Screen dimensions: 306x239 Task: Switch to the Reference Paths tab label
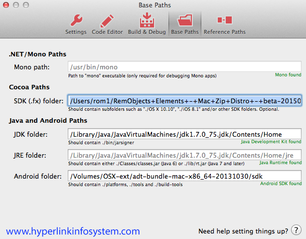point(225,32)
